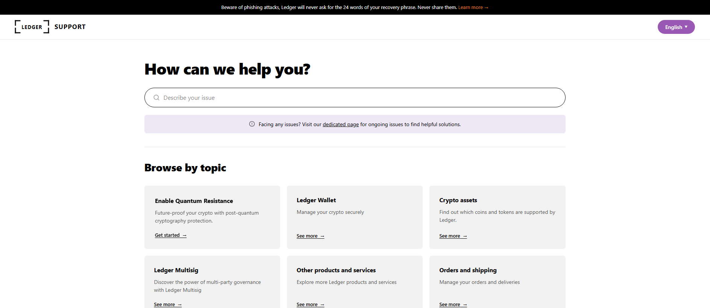Click the Describe your issue search field
This screenshot has height=308, width=710.
click(355, 98)
